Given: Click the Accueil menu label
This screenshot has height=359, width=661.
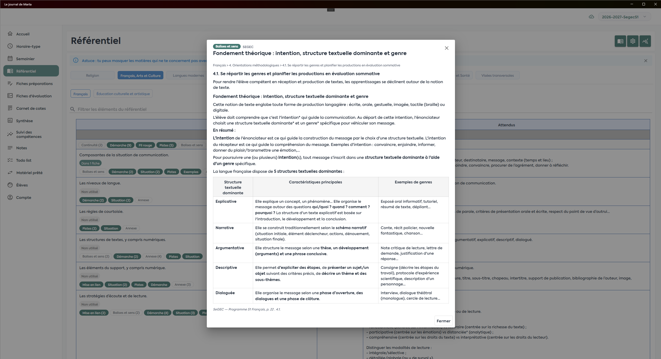Looking at the screenshot, I should point(23,34).
